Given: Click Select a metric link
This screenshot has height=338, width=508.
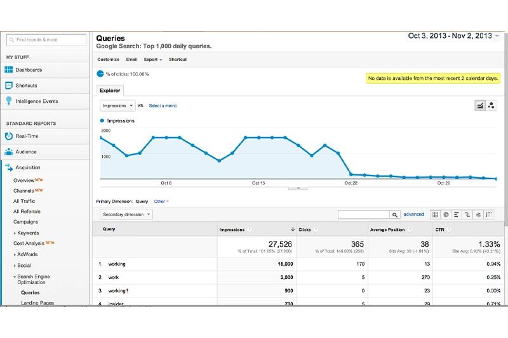Looking at the screenshot, I should pos(163,106).
